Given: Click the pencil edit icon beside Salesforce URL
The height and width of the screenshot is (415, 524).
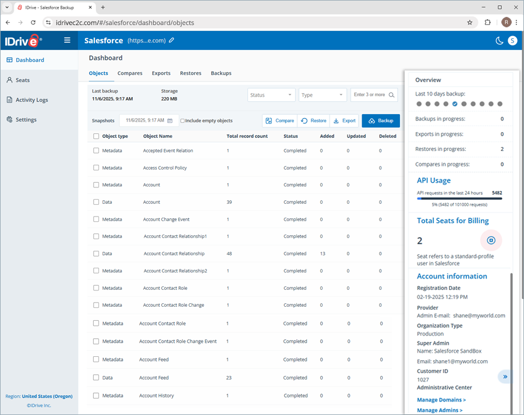Looking at the screenshot, I should coord(171,41).
